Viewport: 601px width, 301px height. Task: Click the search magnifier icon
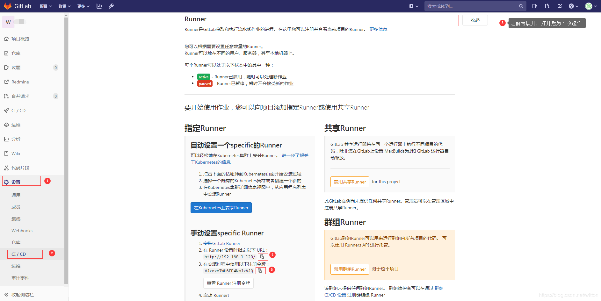point(521,6)
